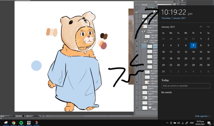The width and height of the screenshot is (214, 126).
Task: Toggle visibility of the Paper layer
Action: [137, 108]
